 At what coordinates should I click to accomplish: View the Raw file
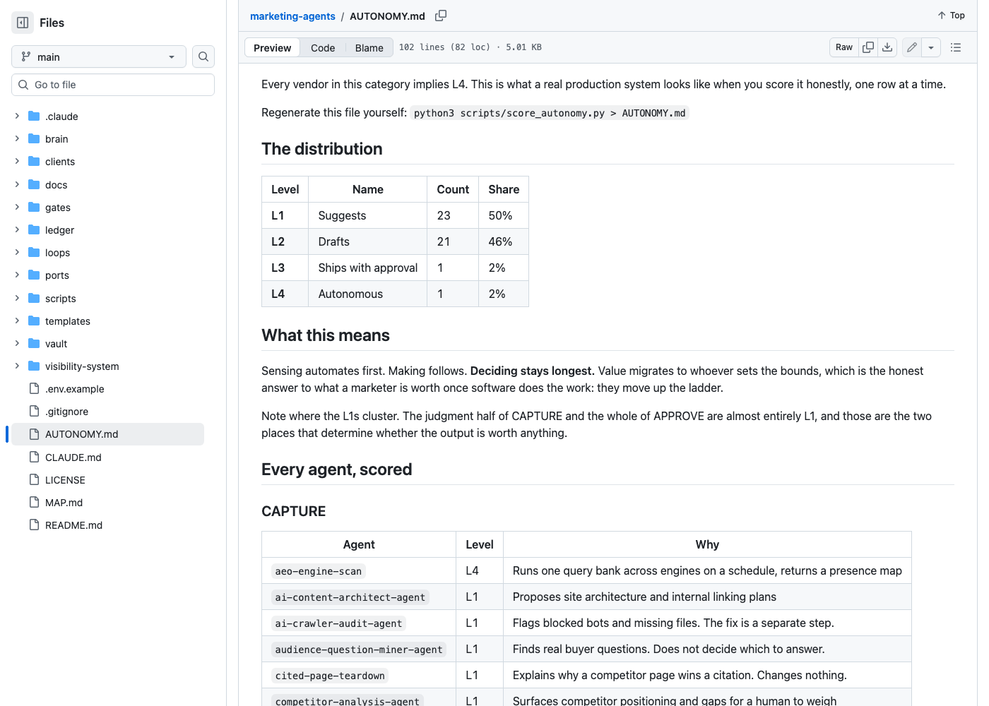(x=844, y=47)
